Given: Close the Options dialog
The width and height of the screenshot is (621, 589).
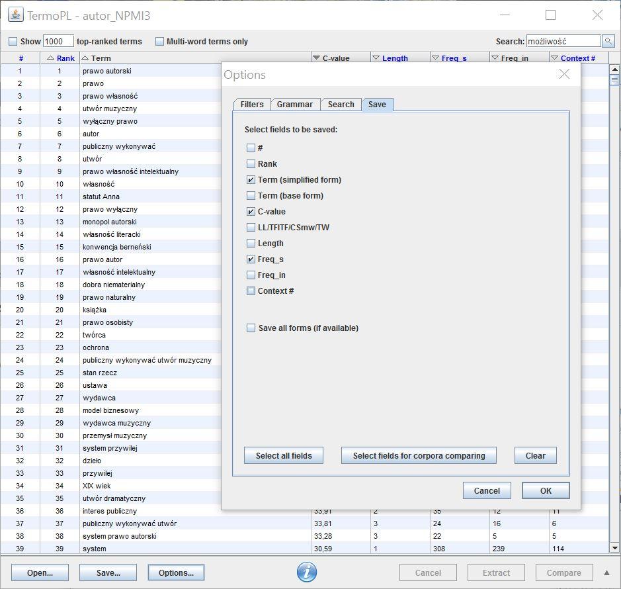Looking at the screenshot, I should tap(564, 73).
